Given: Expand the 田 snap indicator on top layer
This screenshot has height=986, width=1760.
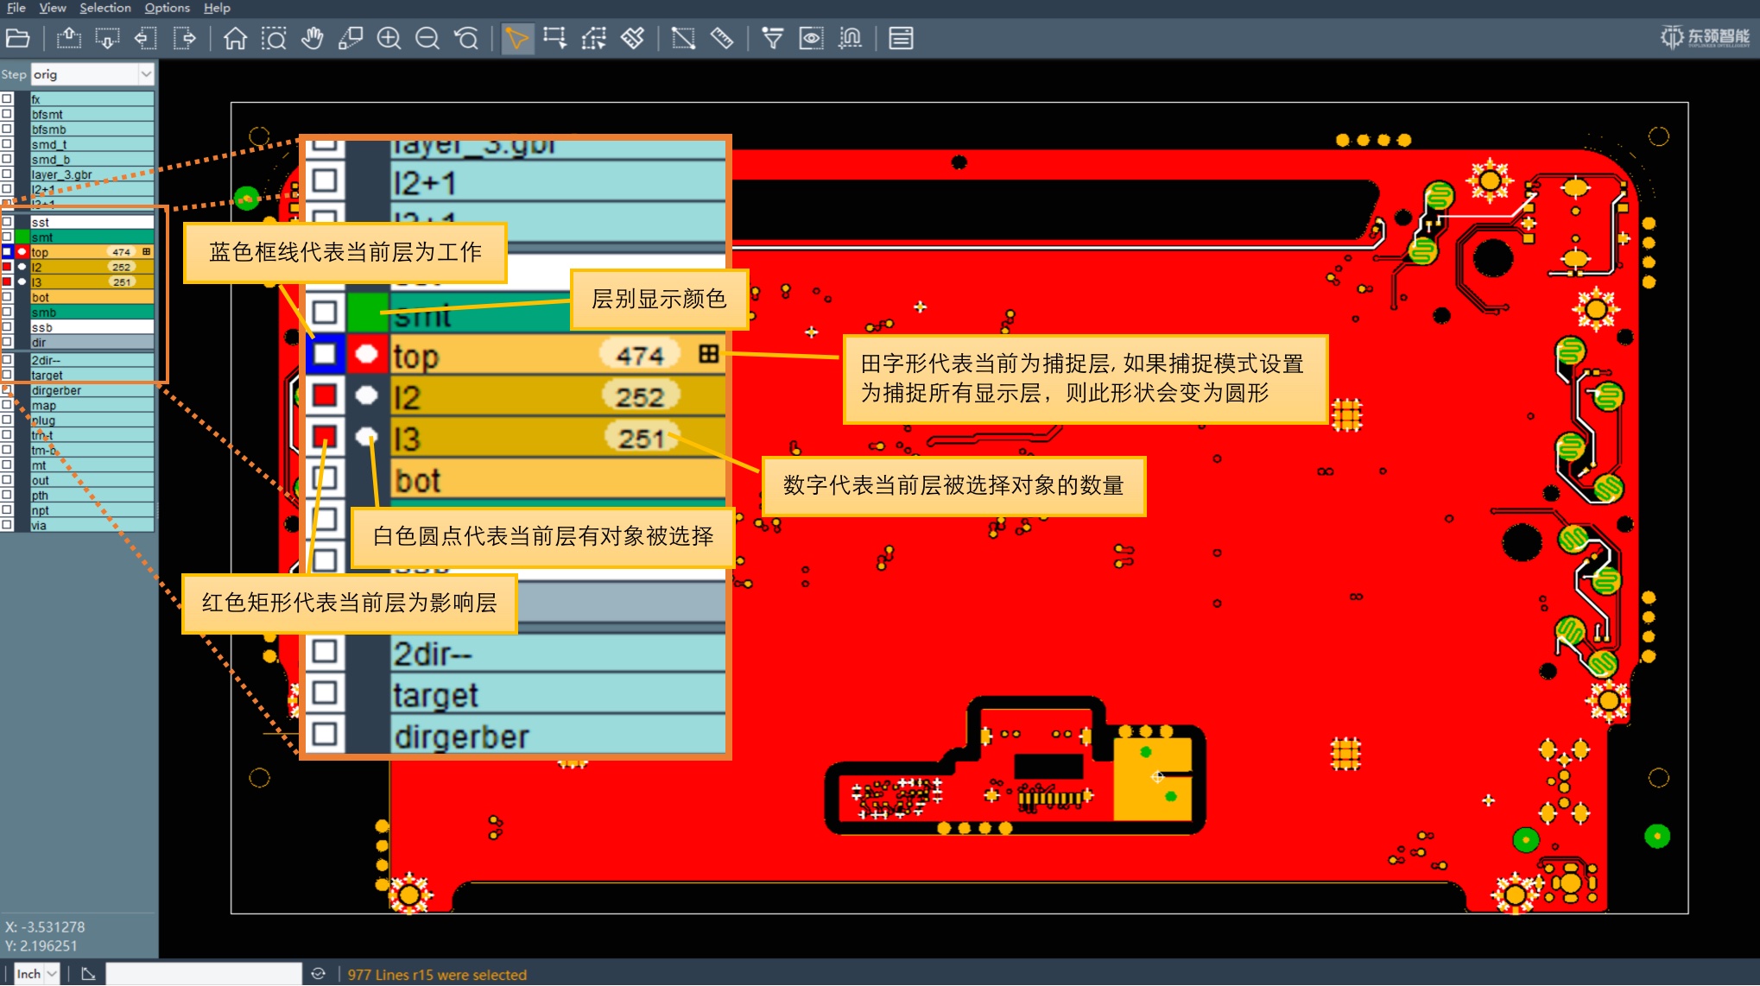Looking at the screenshot, I should coord(710,354).
